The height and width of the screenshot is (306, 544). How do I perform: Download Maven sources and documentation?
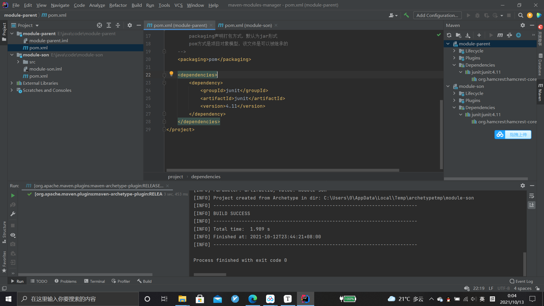pos(468,35)
